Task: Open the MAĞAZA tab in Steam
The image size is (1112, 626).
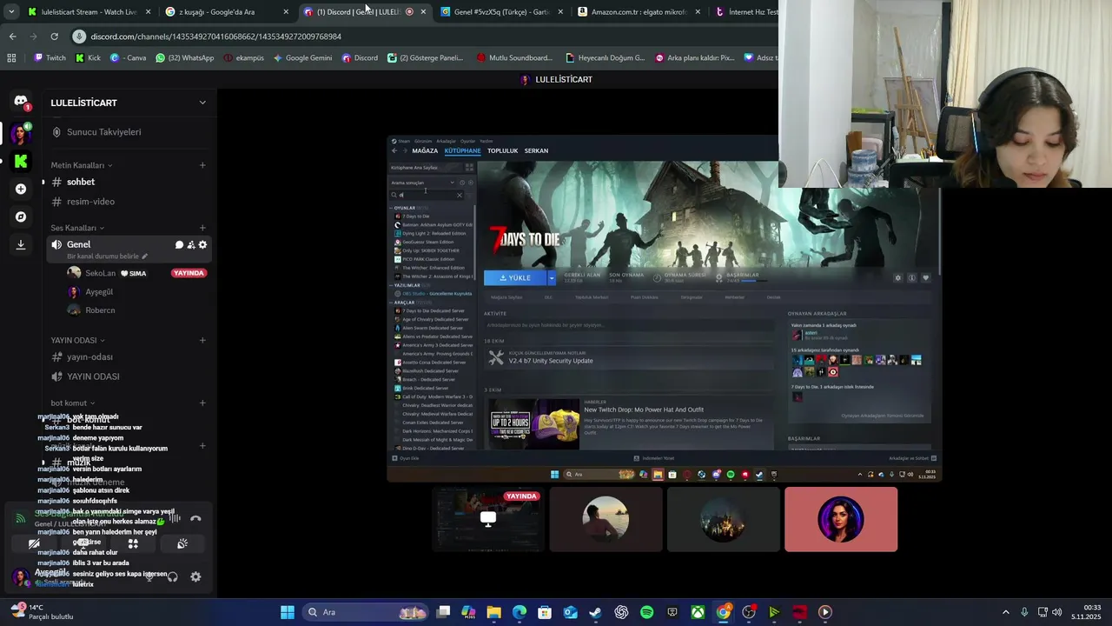Action: 425,150
